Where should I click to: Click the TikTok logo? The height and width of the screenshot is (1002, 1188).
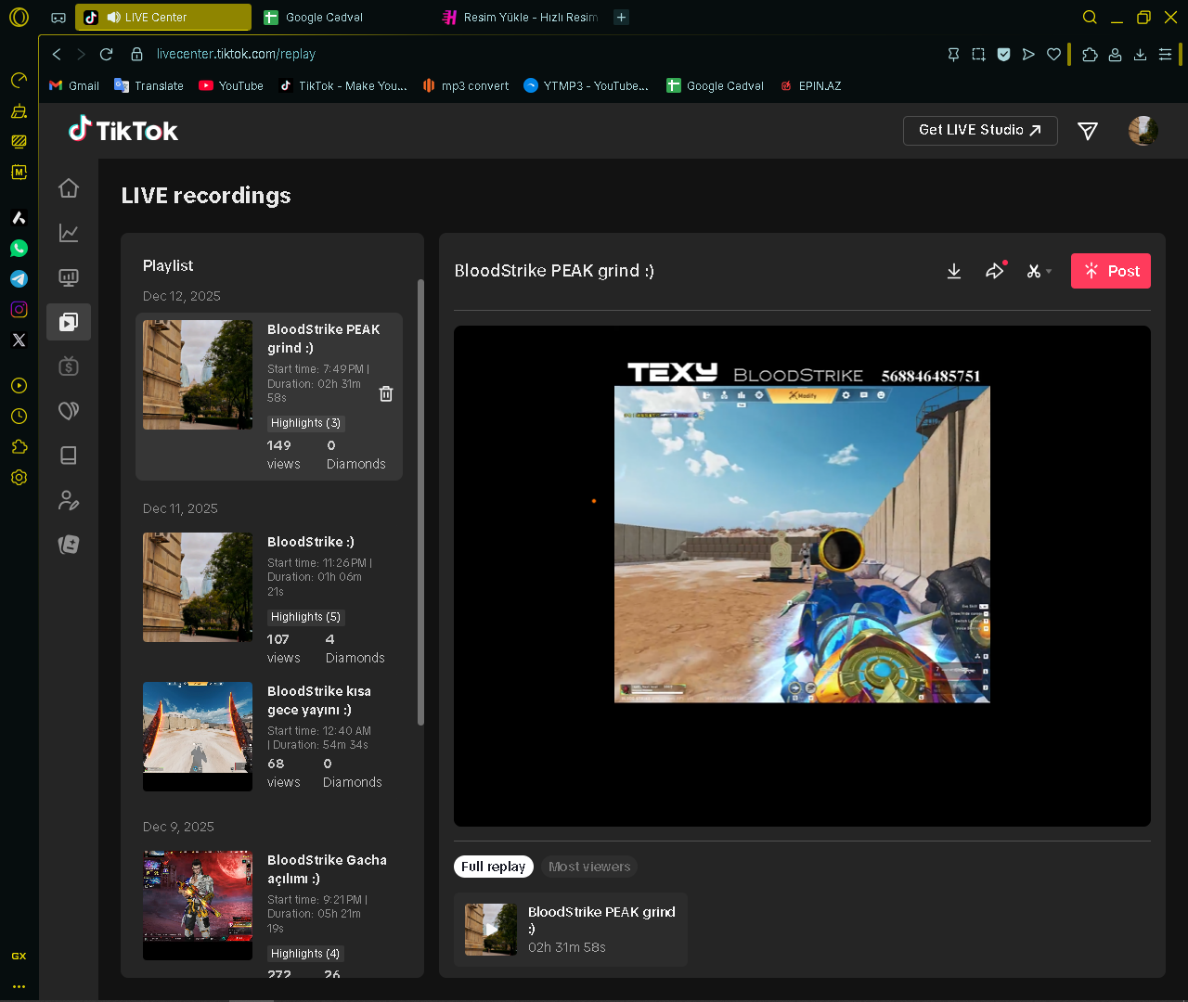pyautogui.click(x=123, y=130)
